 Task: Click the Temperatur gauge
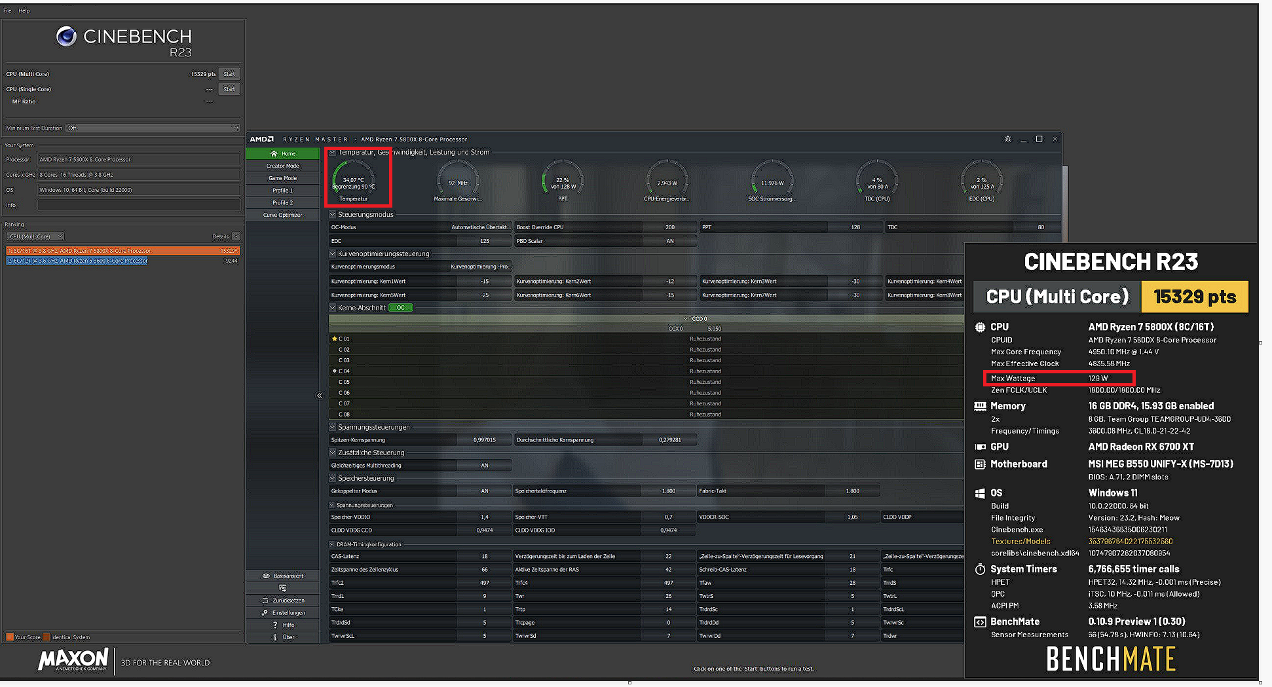pos(354,181)
